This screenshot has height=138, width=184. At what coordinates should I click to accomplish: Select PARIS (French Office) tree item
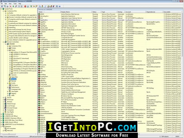tap(11, 122)
